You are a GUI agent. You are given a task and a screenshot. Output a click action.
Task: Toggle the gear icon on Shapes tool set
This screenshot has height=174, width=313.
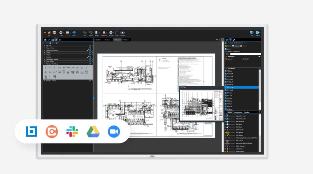click(90, 55)
